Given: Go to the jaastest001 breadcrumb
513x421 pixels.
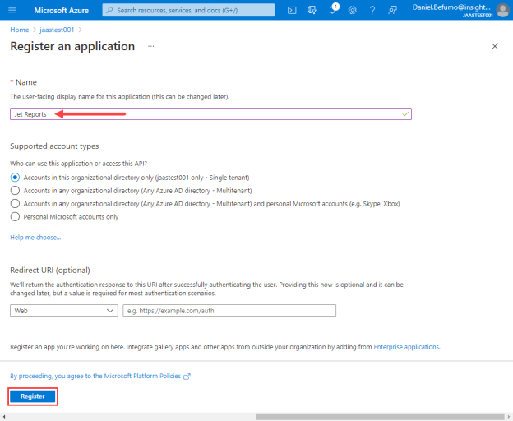Looking at the screenshot, I should click(57, 30).
